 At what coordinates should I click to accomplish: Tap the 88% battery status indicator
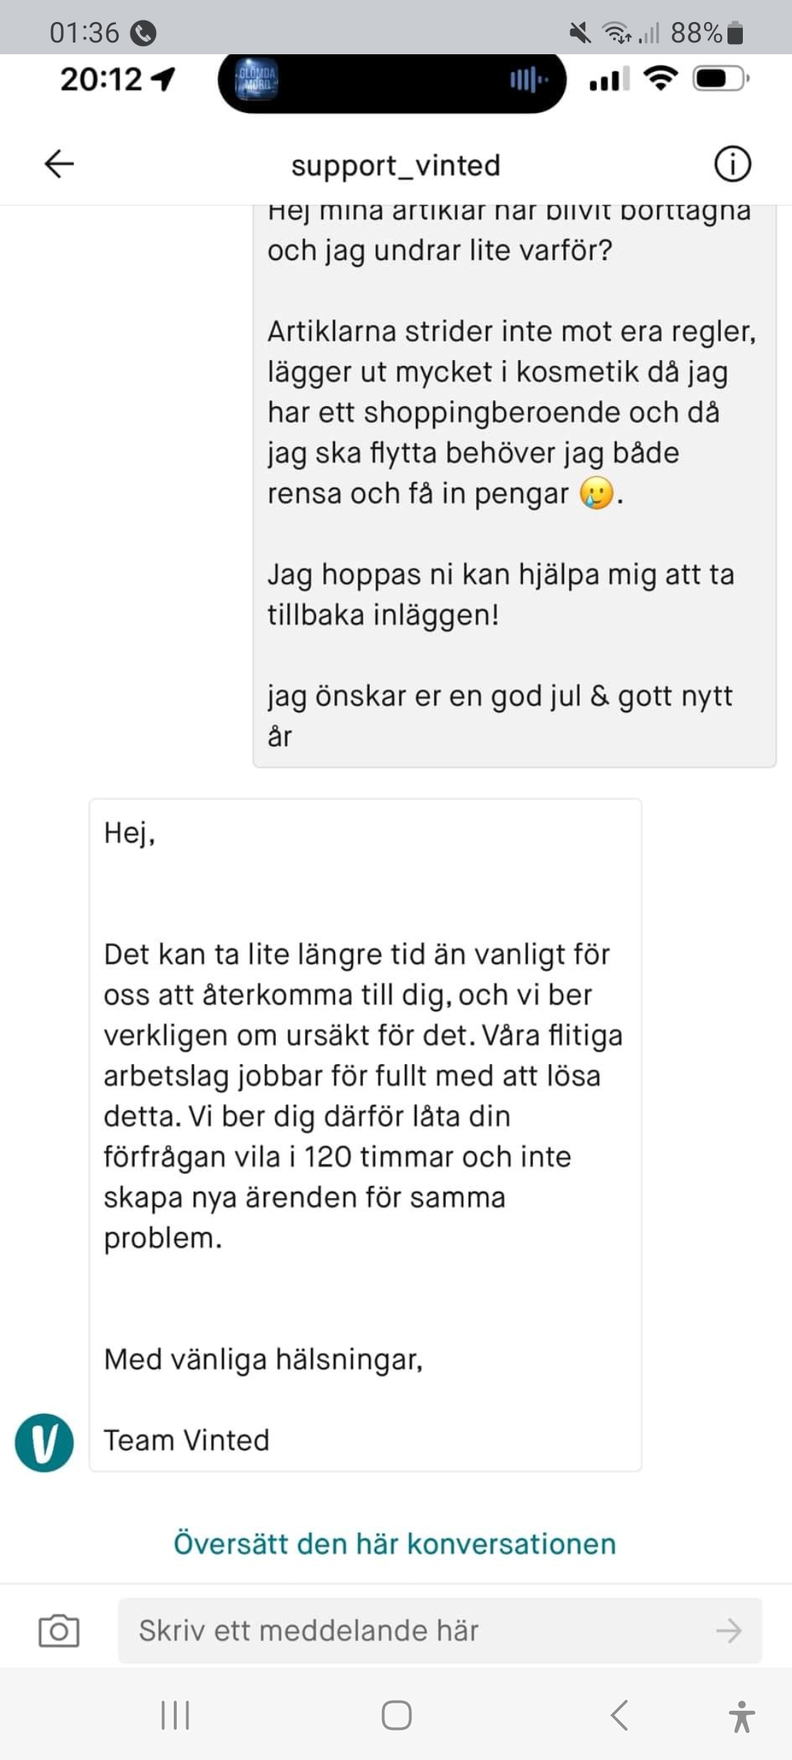[707, 32]
